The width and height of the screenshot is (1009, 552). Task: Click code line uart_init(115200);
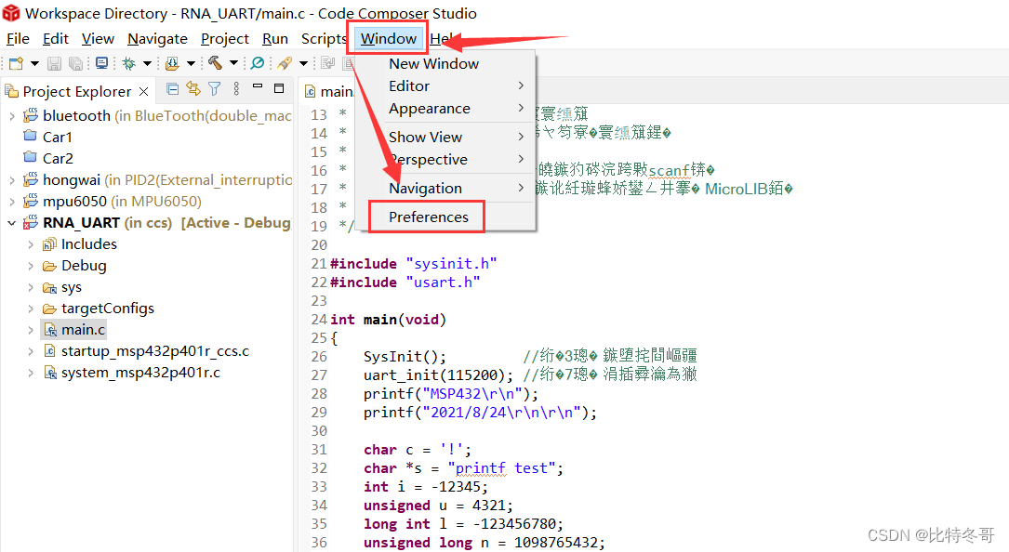tap(438, 375)
